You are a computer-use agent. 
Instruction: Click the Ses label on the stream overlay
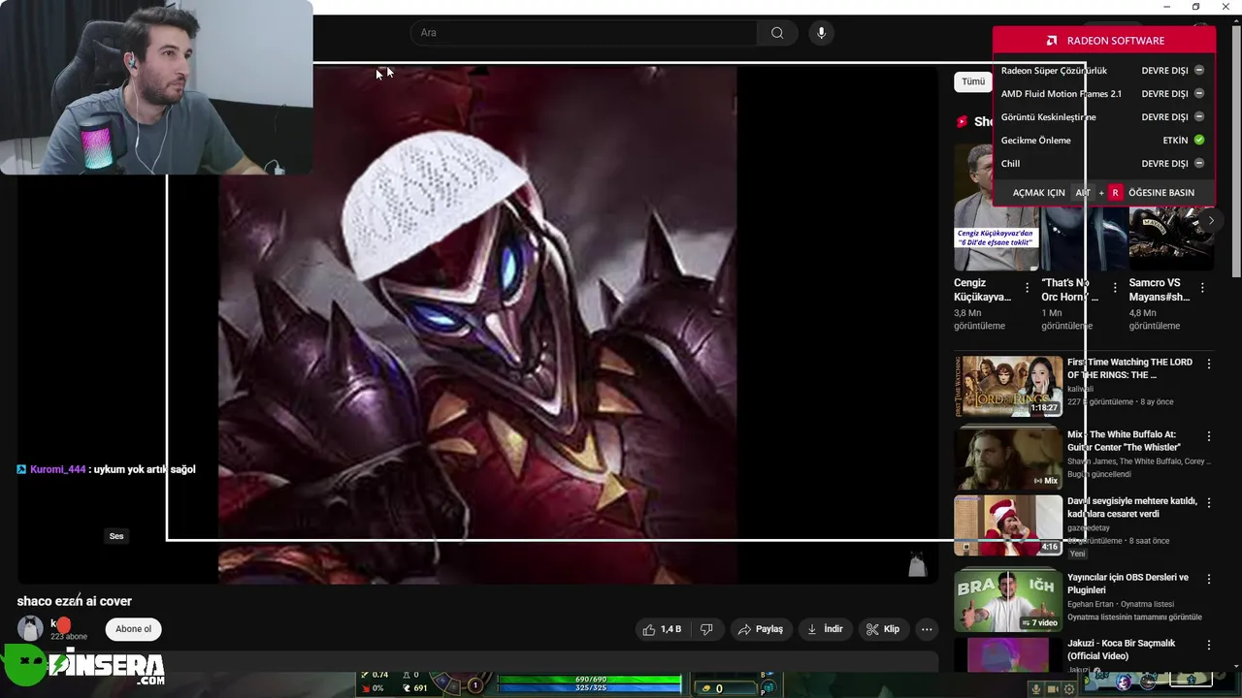[x=116, y=536]
